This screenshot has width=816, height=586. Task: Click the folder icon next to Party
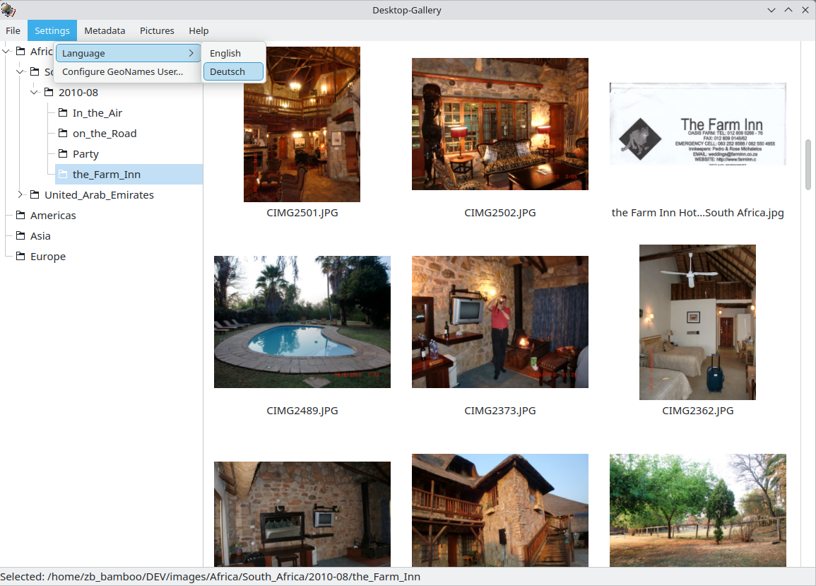pos(62,154)
